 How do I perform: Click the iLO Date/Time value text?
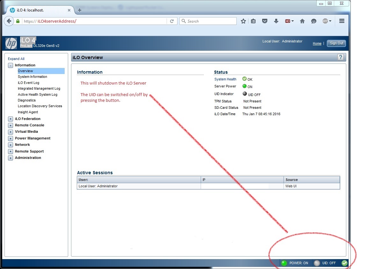(x=261, y=114)
